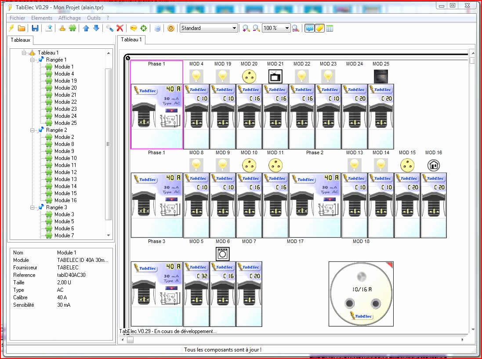This screenshot has height=359, width=482.
Task: Select the Tableau 1 diagram tab
Action: (x=131, y=40)
